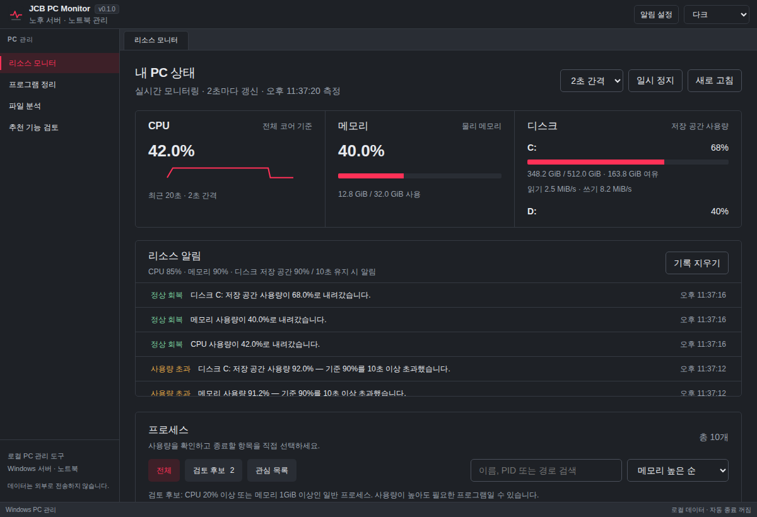This screenshot has width=757, height=517.
Task: Show the 관심 목록 process filter
Action: tap(272, 470)
